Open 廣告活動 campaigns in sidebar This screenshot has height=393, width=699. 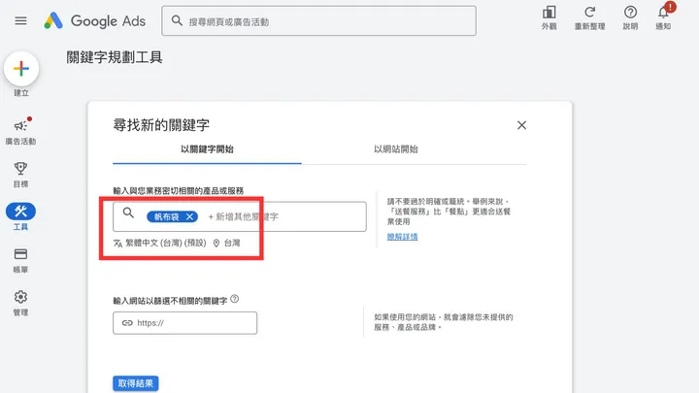(x=20, y=132)
